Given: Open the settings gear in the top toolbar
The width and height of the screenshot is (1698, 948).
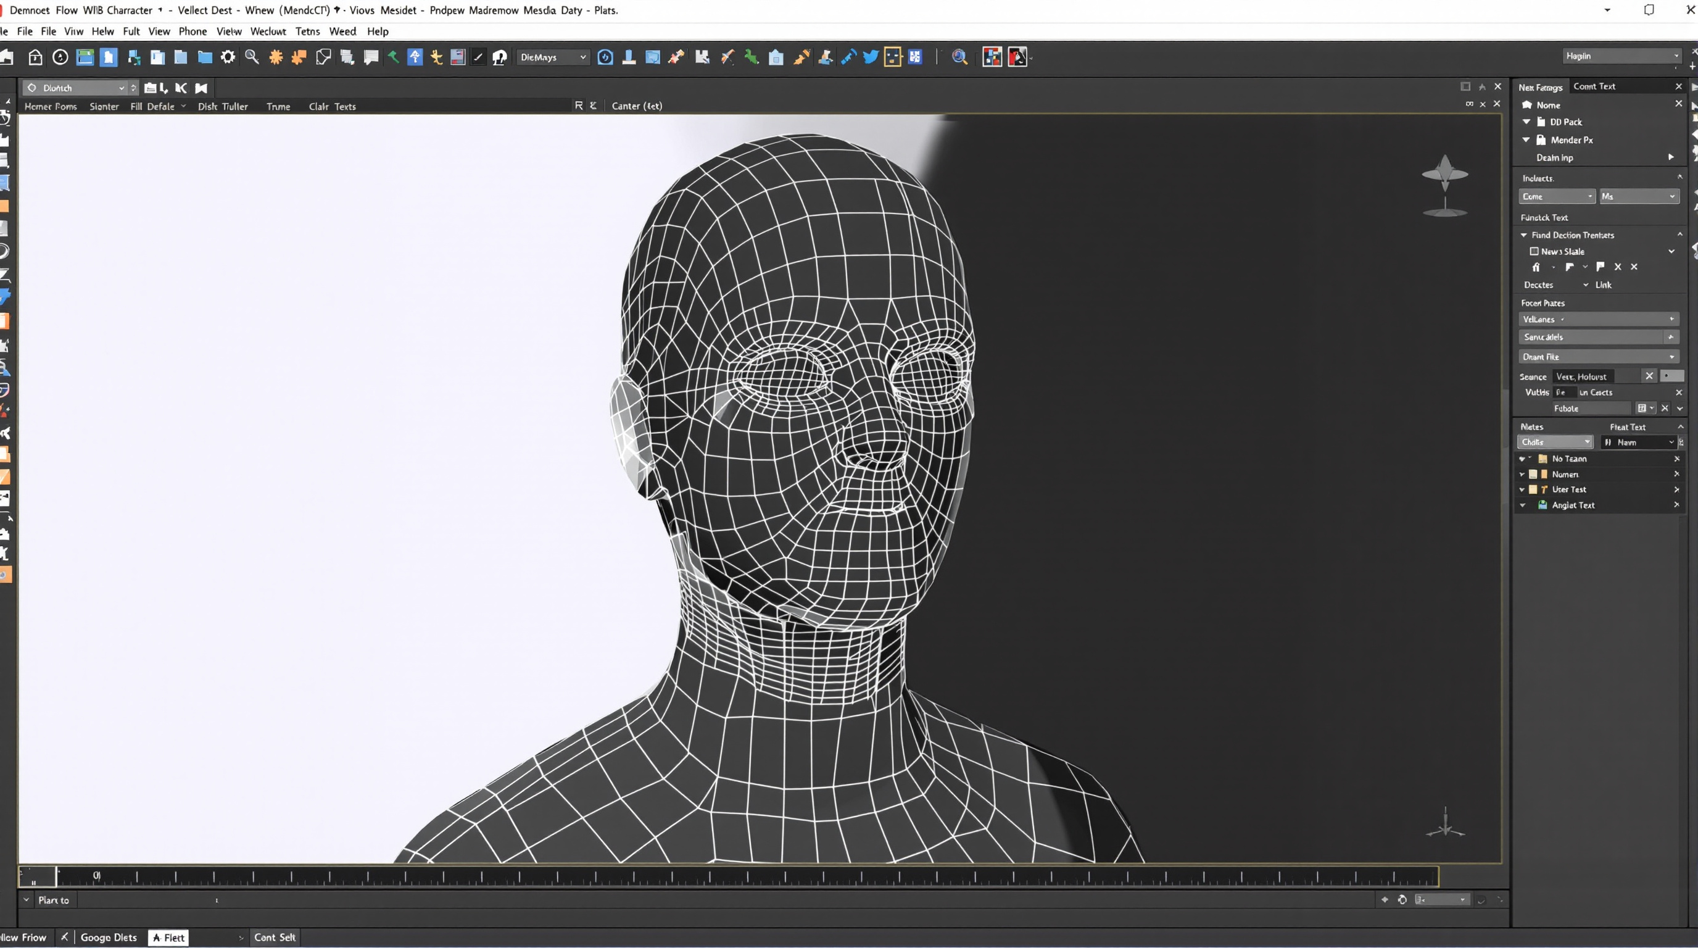Looking at the screenshot, I should pyautogui.click(x=228, y=57).
